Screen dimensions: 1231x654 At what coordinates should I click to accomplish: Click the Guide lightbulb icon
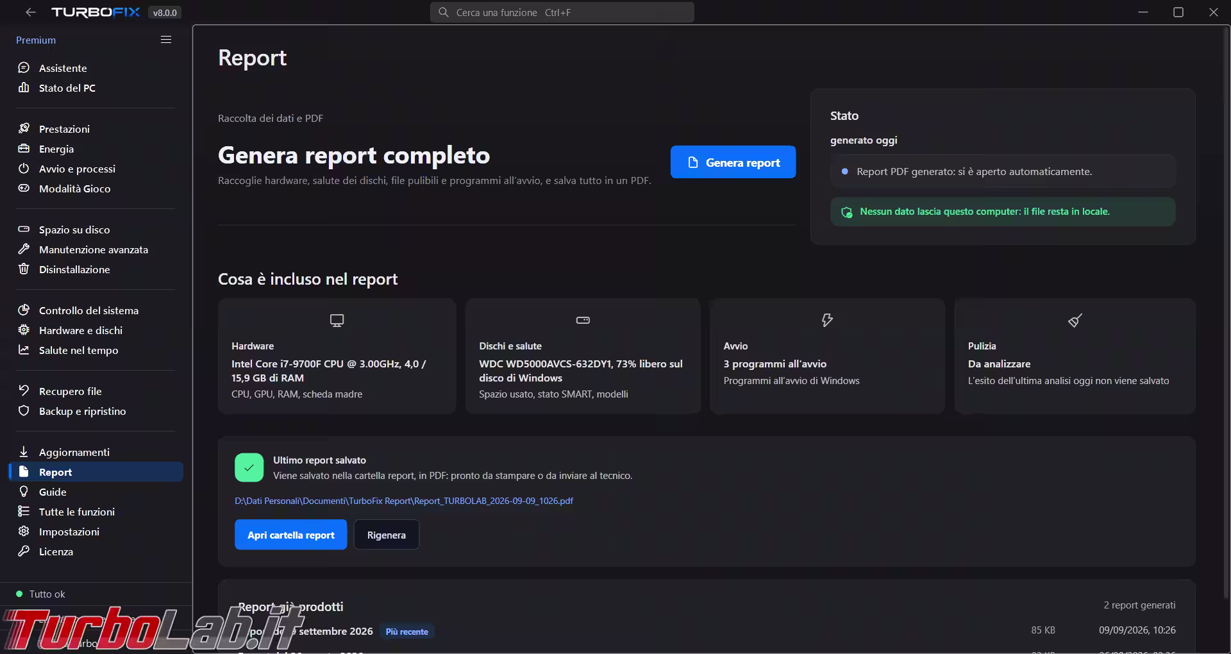[x=24, y=492]
